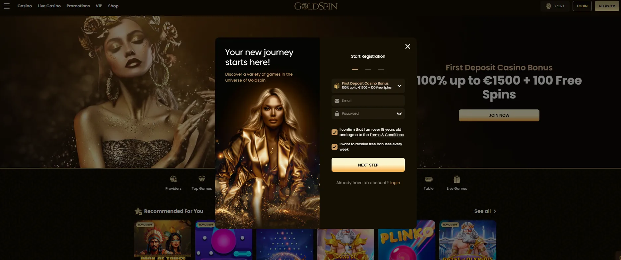This screenshot has height=260, width=621.
Task: Expand See all recommended games
Action: (x=485, y=211)
